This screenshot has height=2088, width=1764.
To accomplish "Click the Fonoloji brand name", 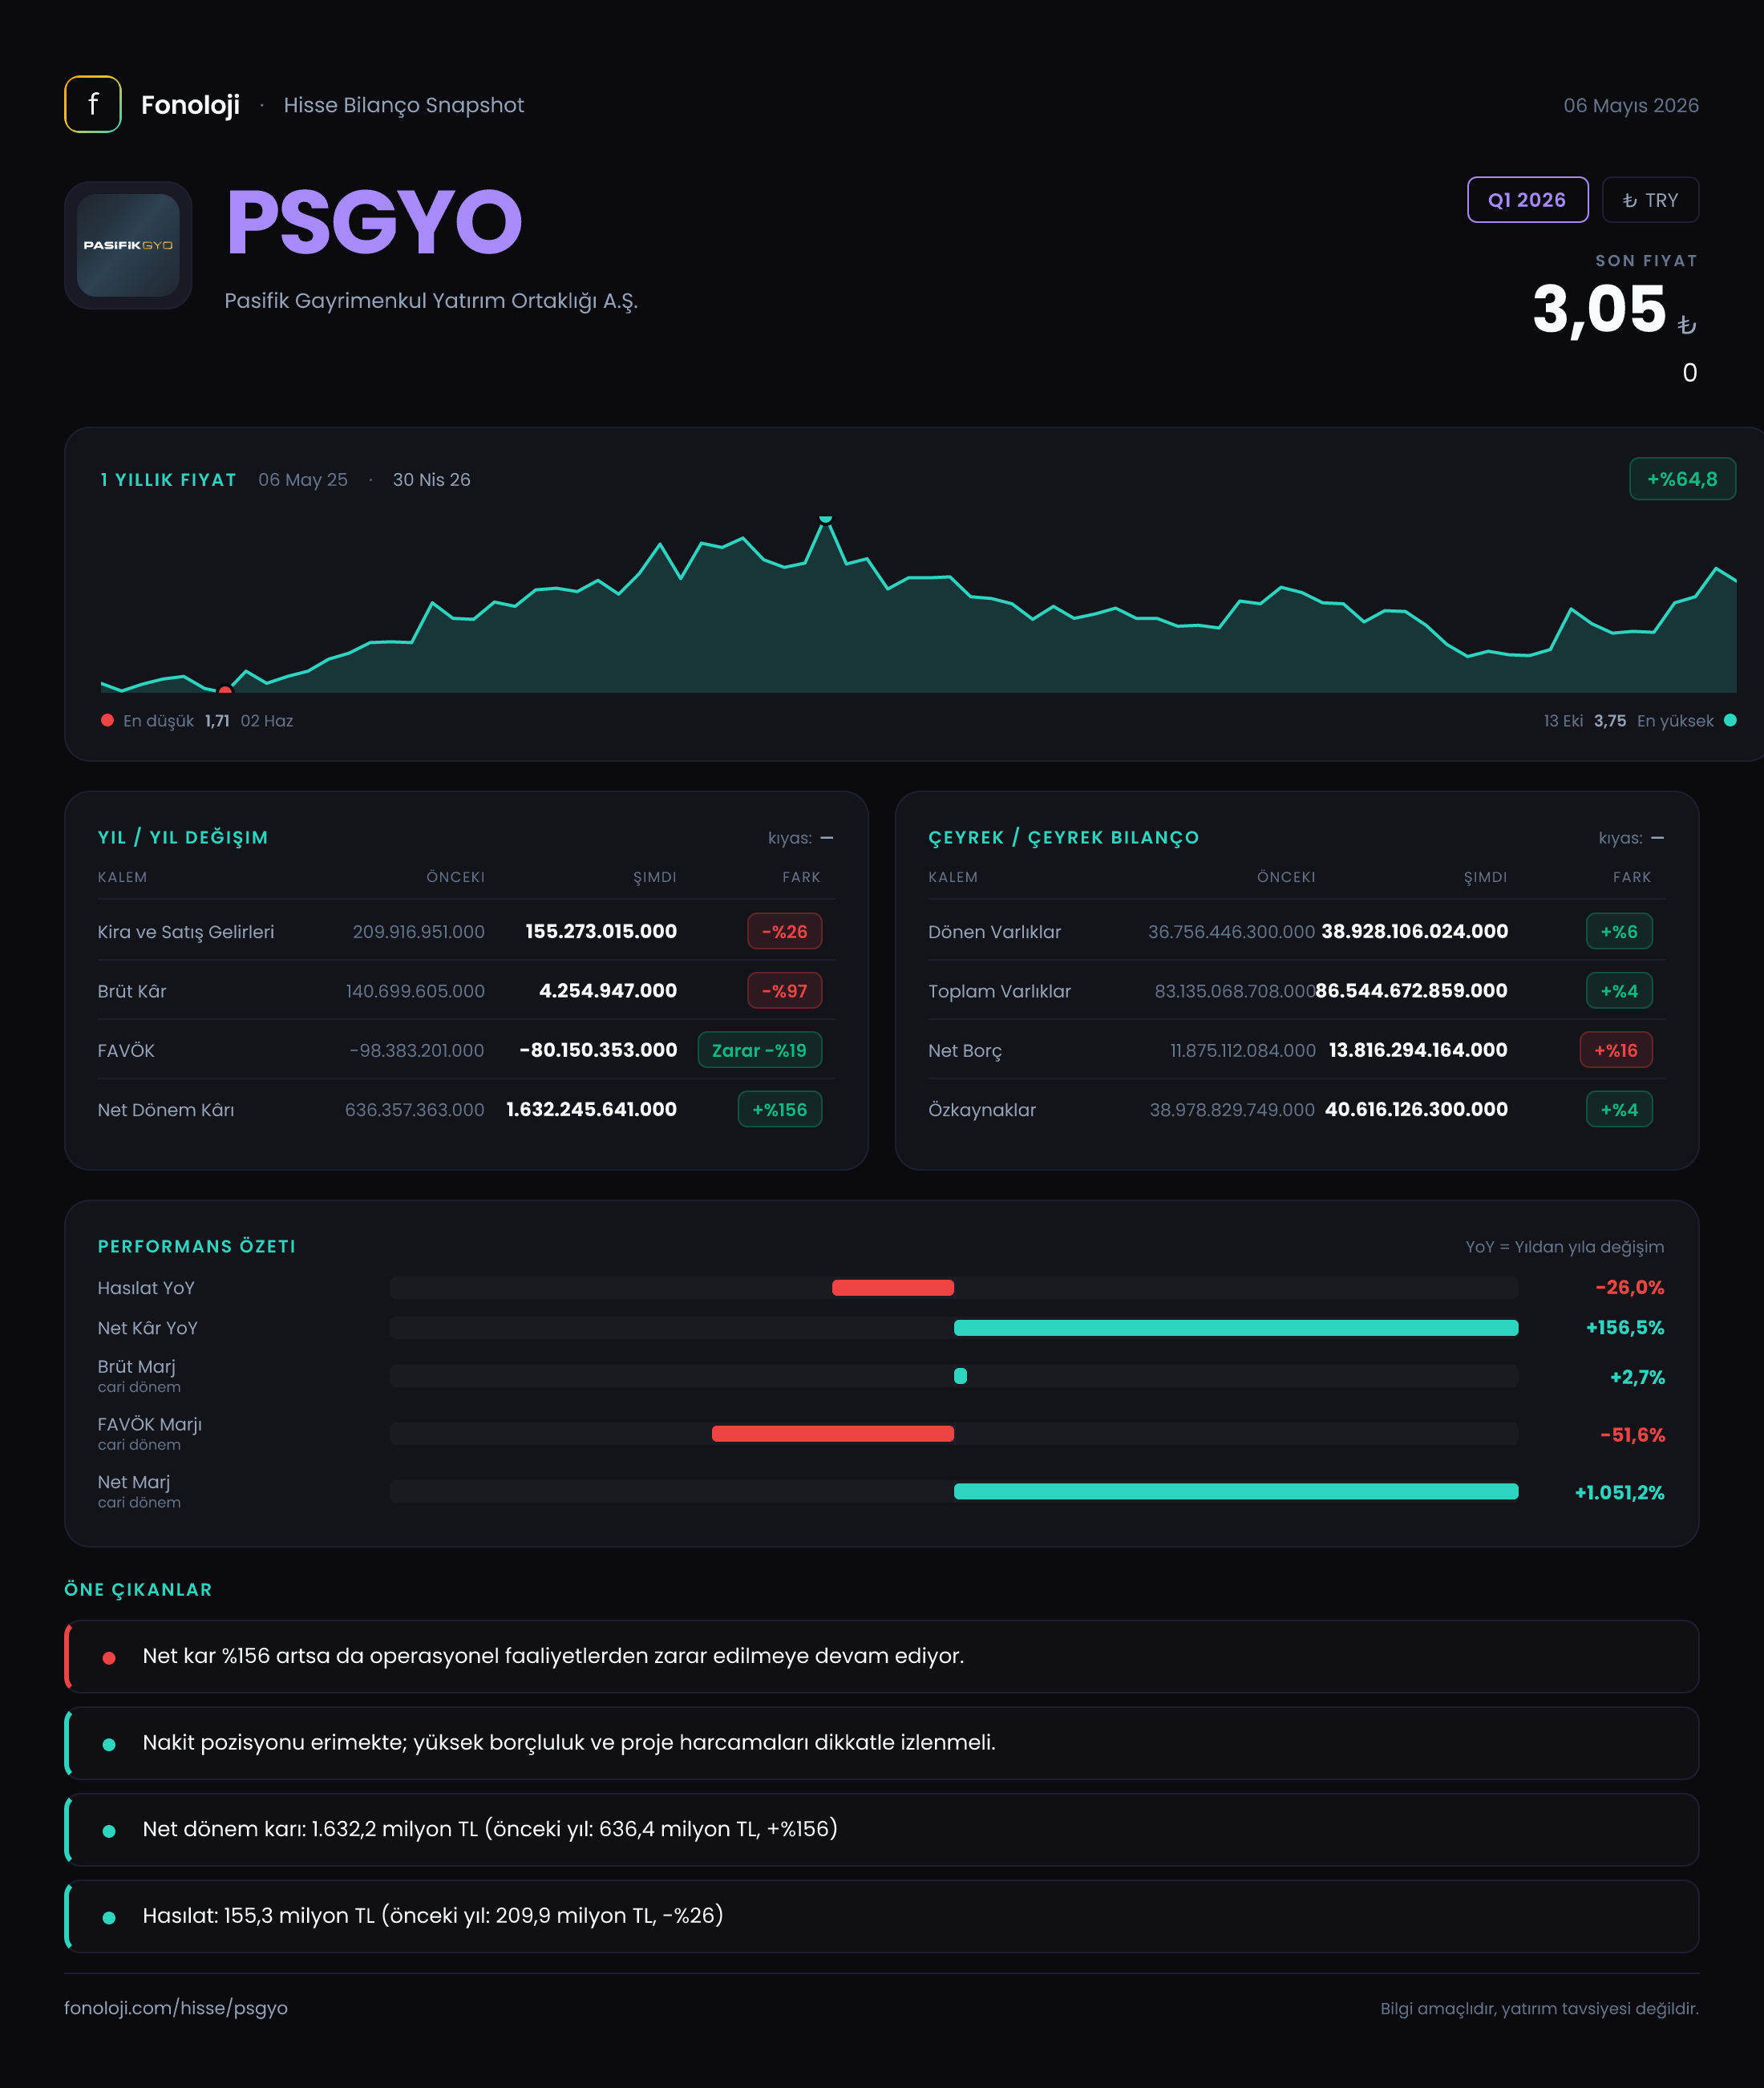I will (190, 105).
